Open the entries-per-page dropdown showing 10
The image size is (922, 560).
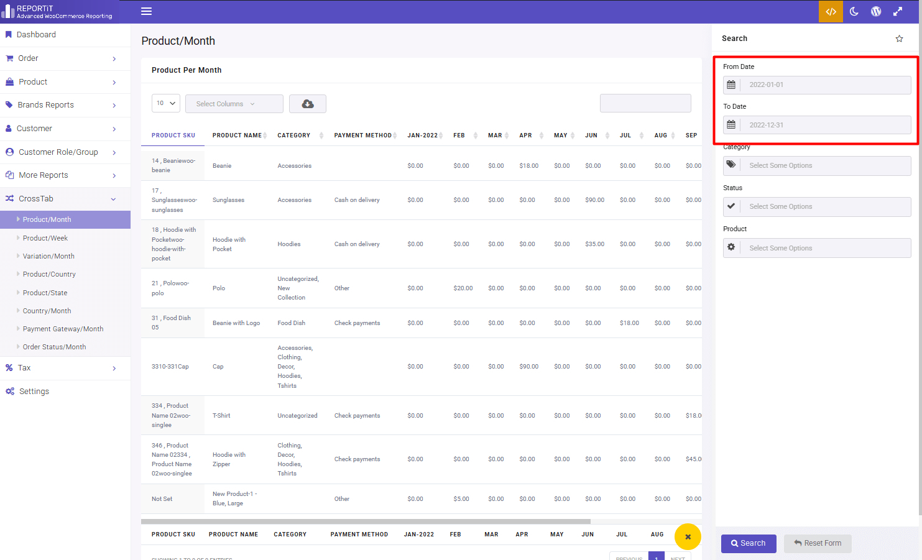coord(165,103)
